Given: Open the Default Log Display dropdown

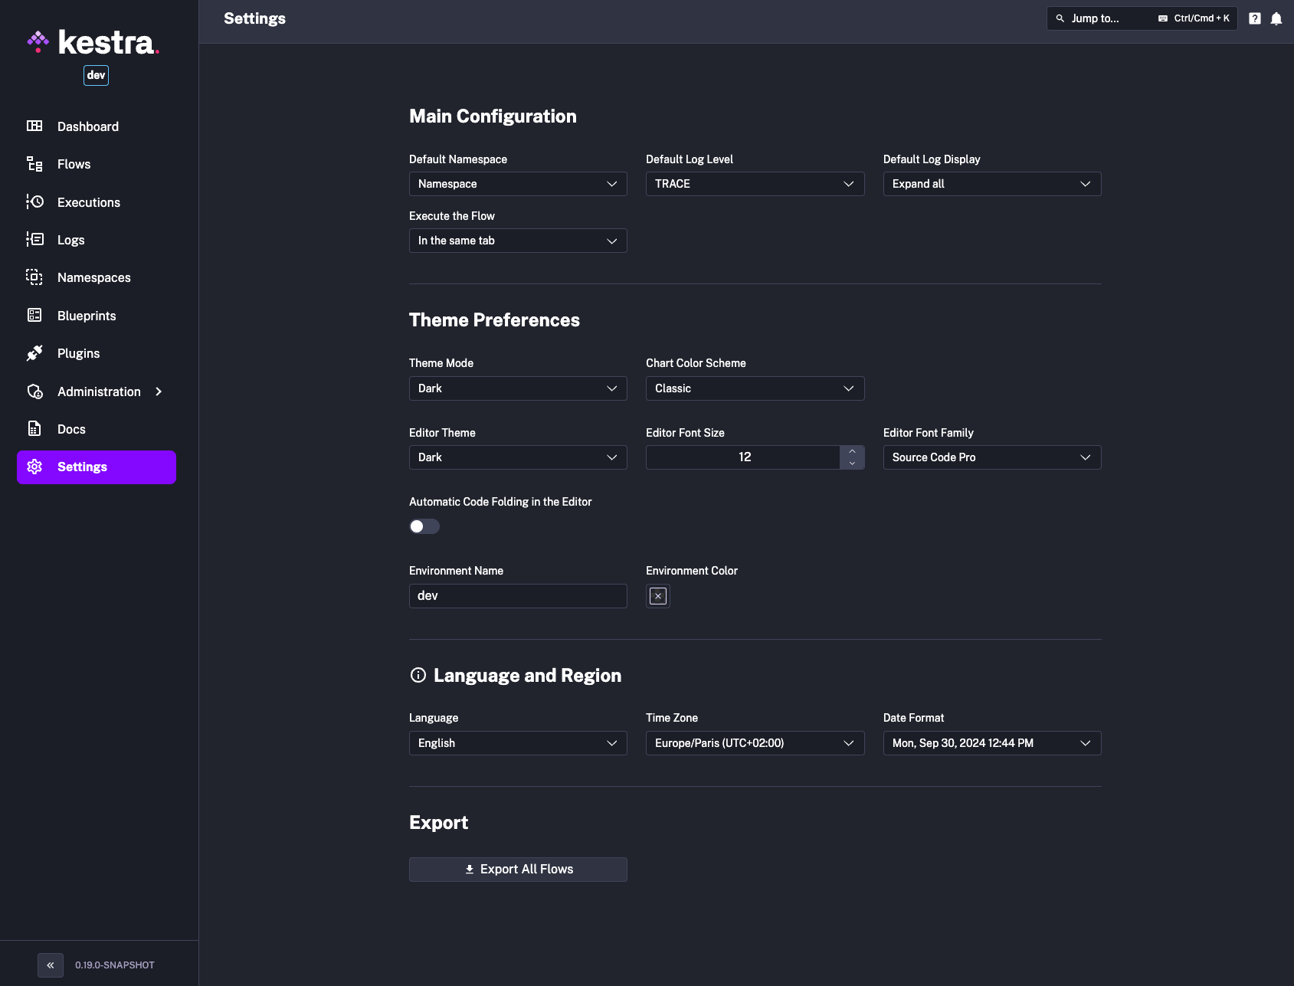Looking at the screenshot, I should pyautogui.click(x=992, y=184).
